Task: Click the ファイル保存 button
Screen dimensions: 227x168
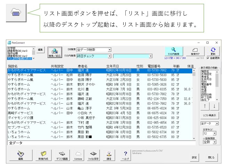Action: tap(93, 155)
